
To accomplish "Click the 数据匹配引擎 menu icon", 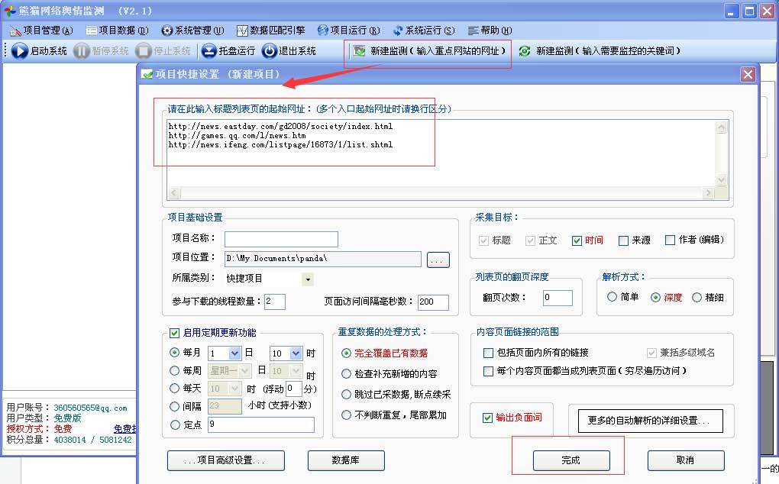I will pyautogui.click(x=242, y=31).
